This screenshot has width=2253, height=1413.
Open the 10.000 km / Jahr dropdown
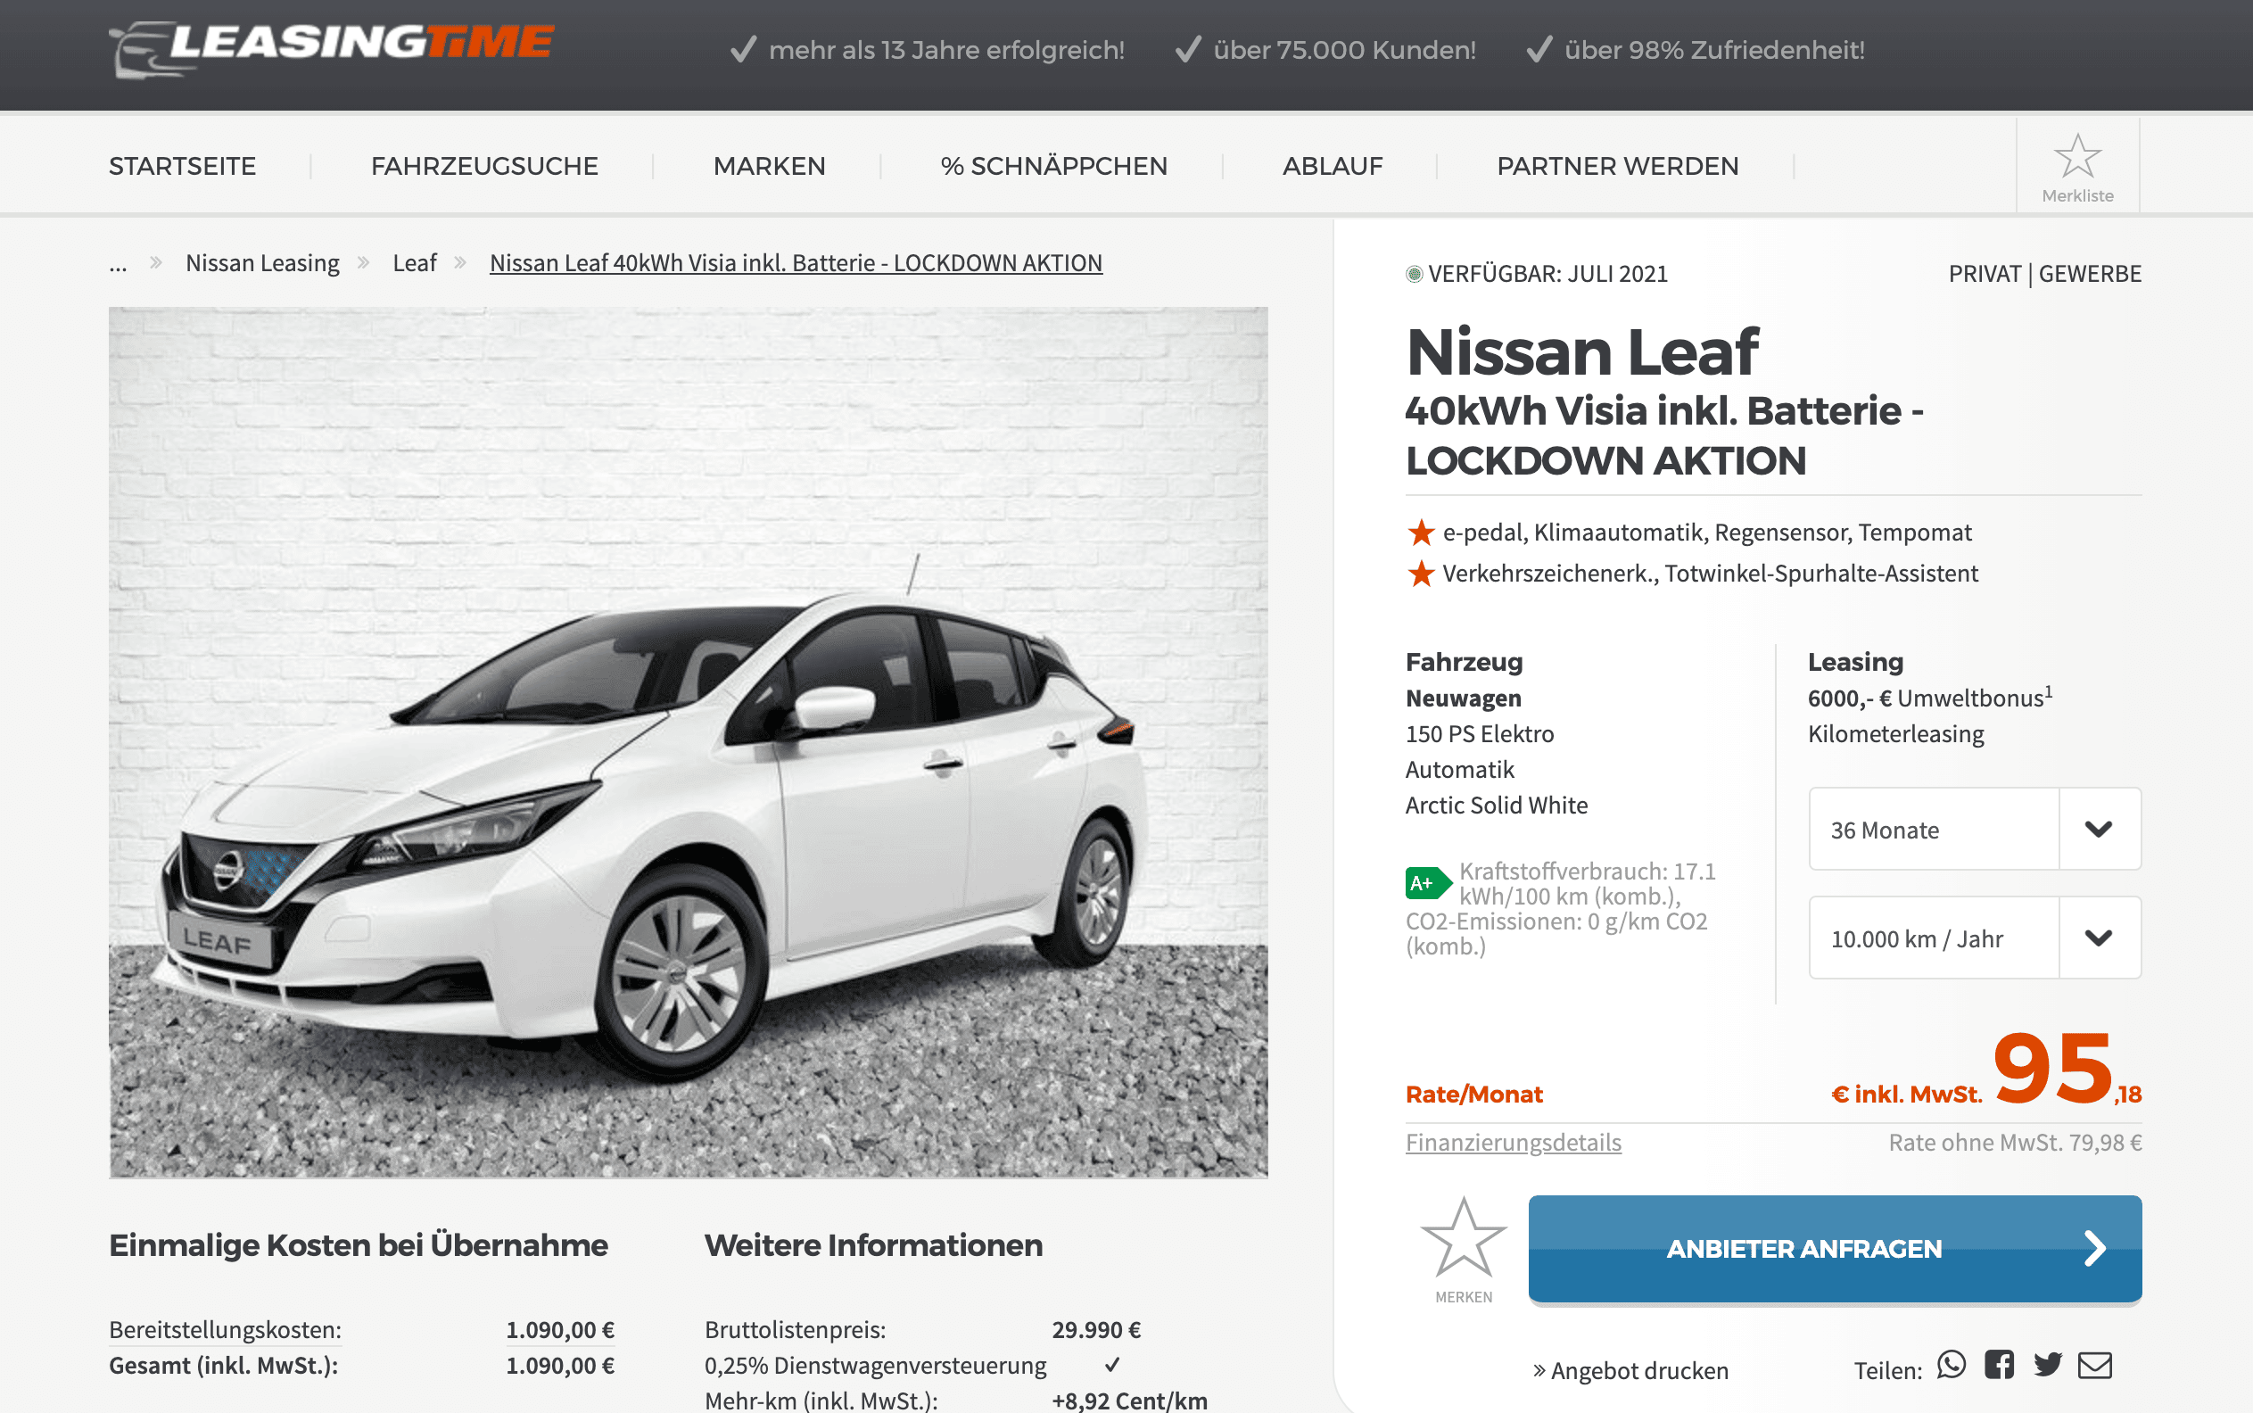(1975, 938)
